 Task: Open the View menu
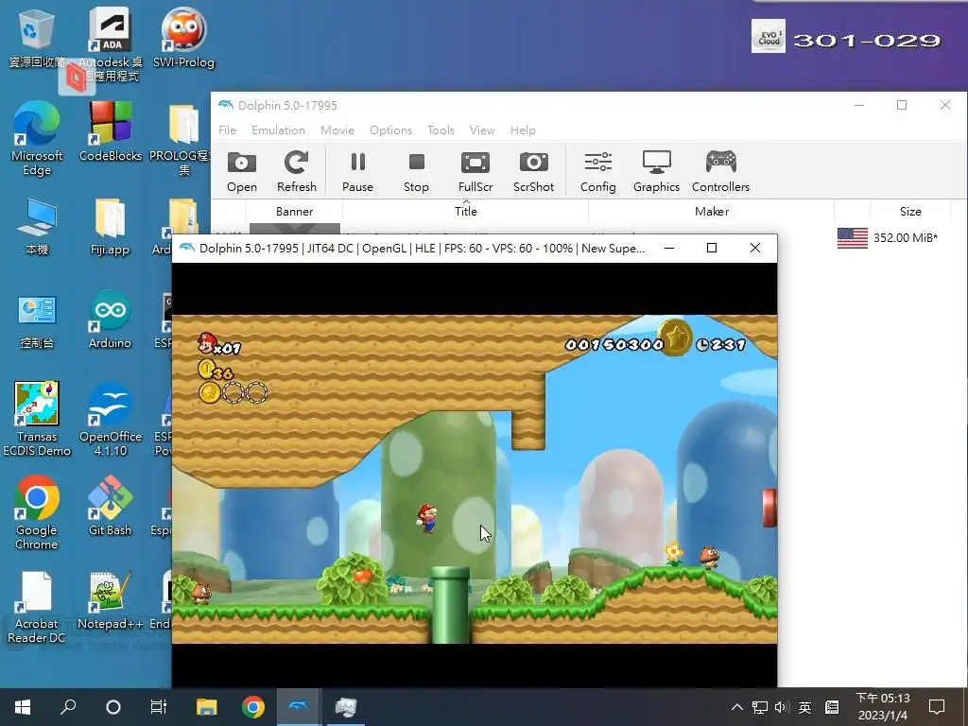[x=482, y=130]
